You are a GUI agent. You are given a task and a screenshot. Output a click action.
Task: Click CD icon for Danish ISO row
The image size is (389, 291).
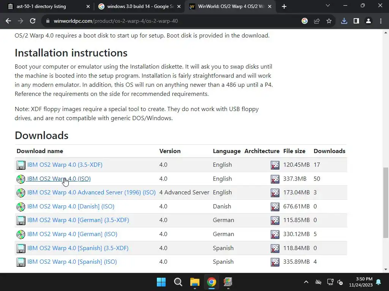[21, 207]
